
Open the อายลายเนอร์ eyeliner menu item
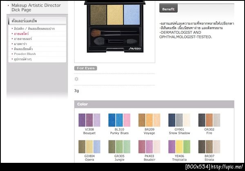coord(23,39)
